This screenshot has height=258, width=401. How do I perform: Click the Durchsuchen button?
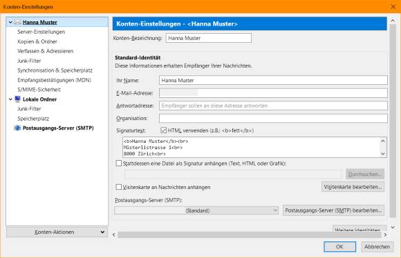point(365,175)
